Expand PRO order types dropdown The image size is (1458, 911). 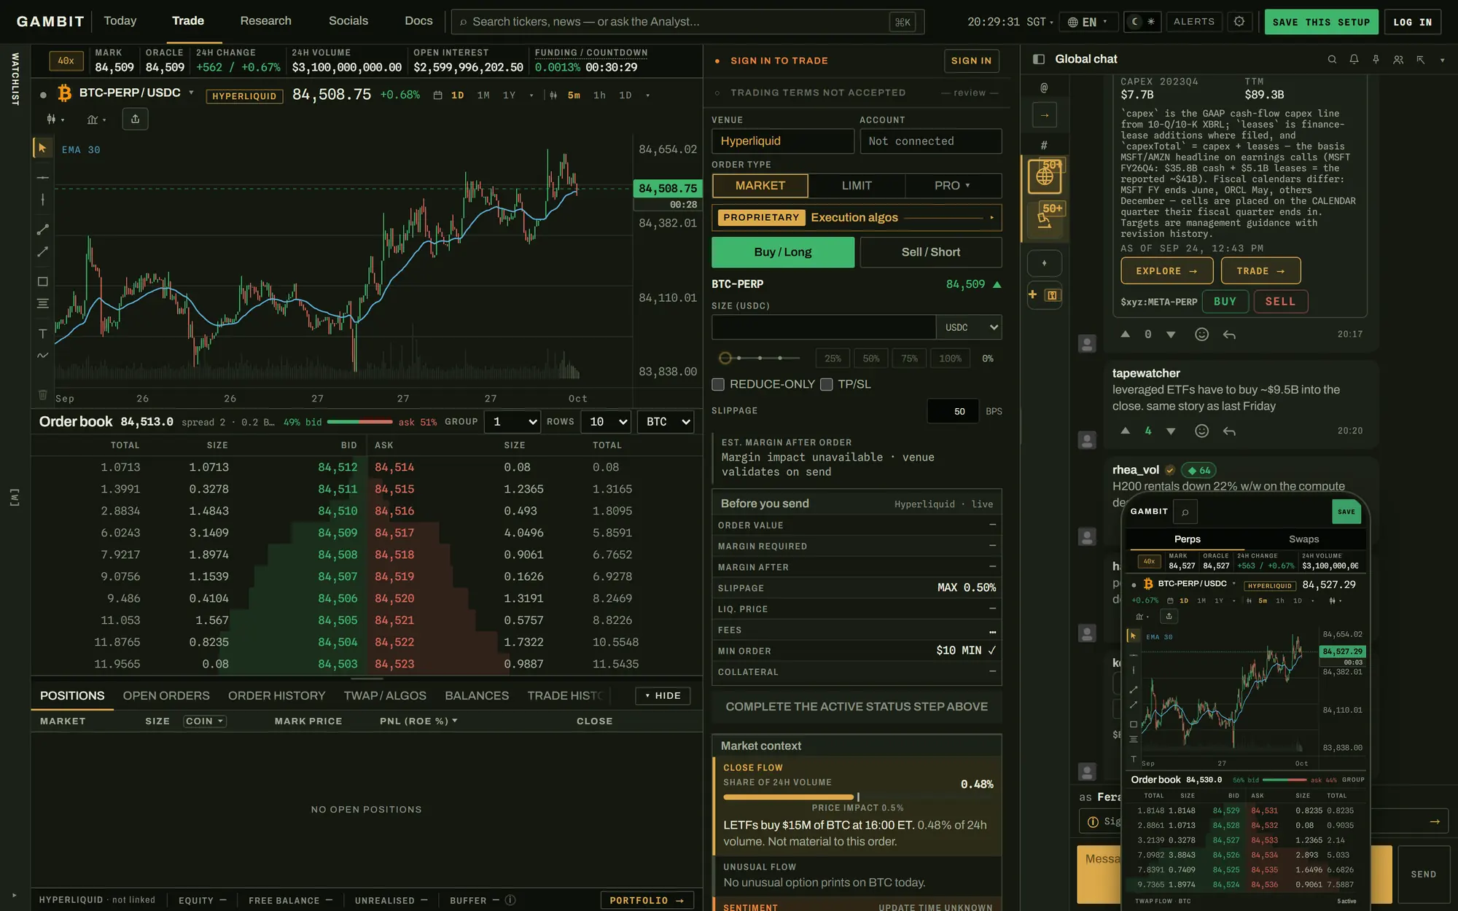953,186
